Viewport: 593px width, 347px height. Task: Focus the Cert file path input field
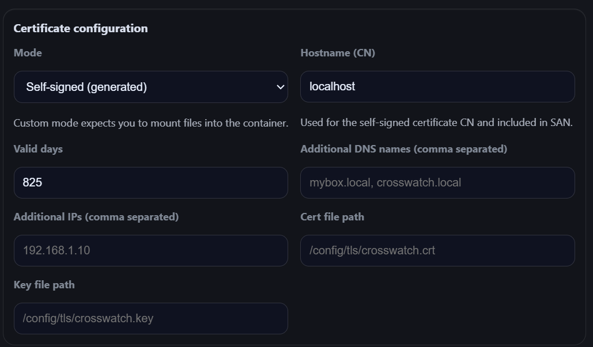tap(437, 250)
